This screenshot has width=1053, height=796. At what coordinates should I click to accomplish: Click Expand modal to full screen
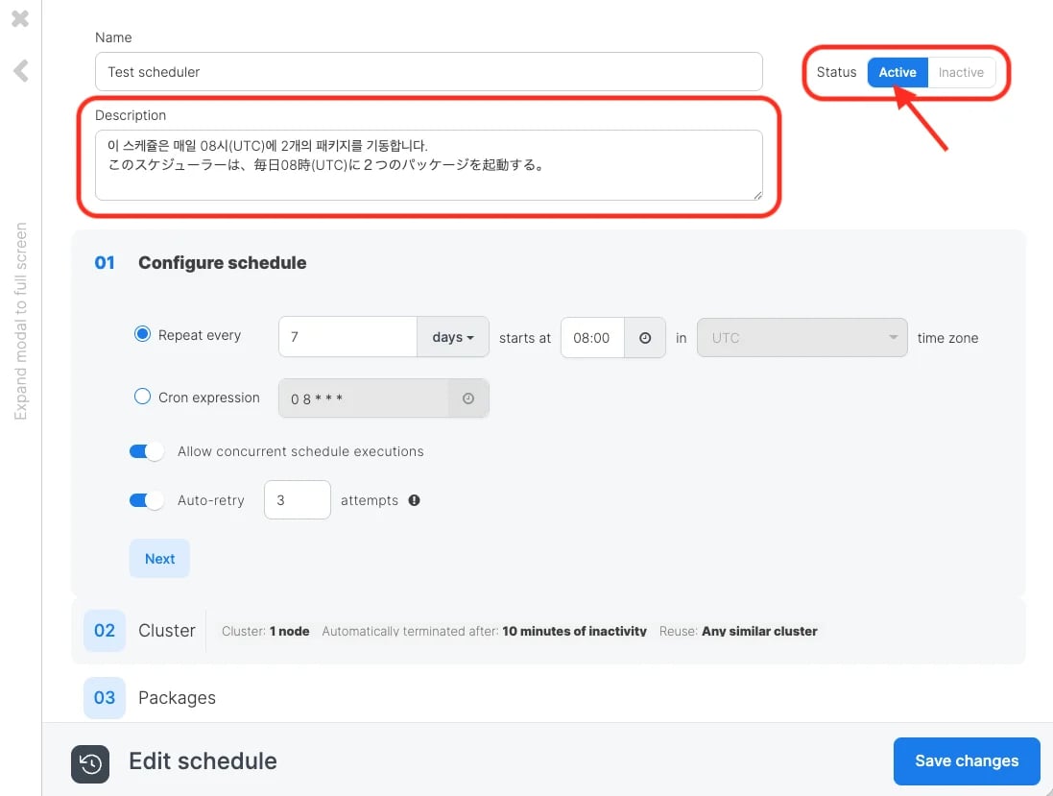(x=21, y=321)
